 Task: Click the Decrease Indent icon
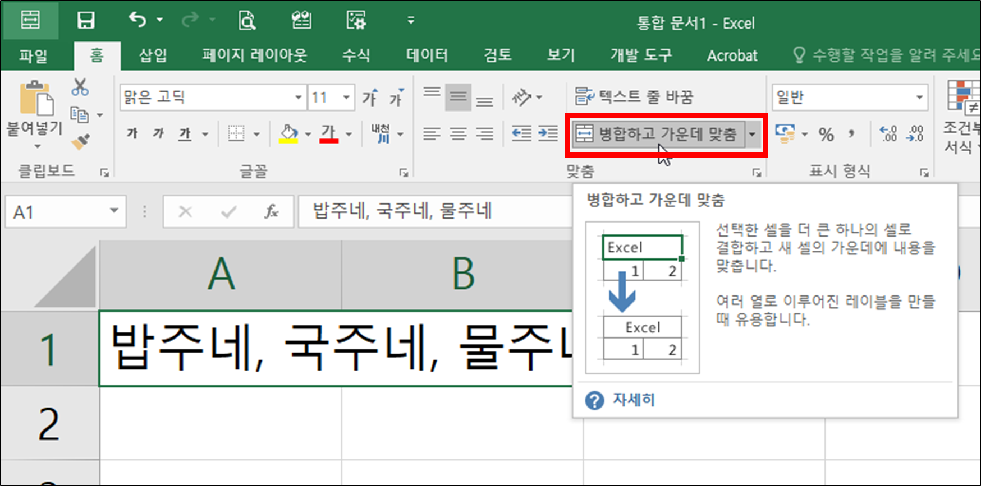pos(522,134)
